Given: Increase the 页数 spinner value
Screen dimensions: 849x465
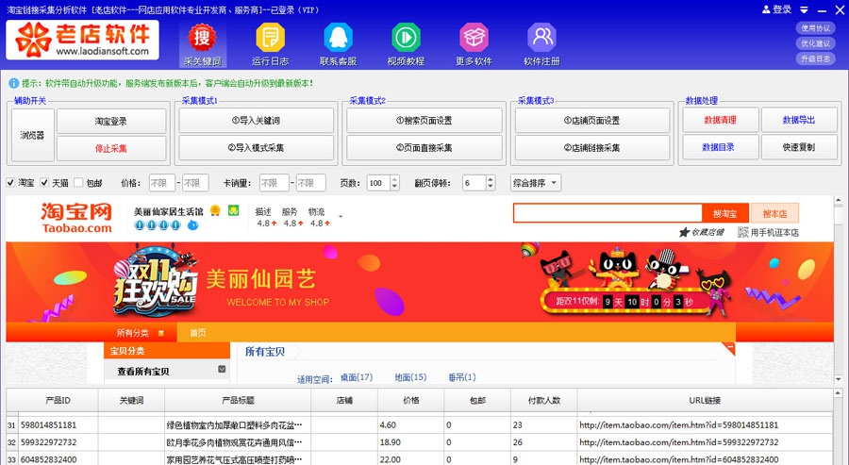Looking at the screenshot, I should (x=394, y=179).
